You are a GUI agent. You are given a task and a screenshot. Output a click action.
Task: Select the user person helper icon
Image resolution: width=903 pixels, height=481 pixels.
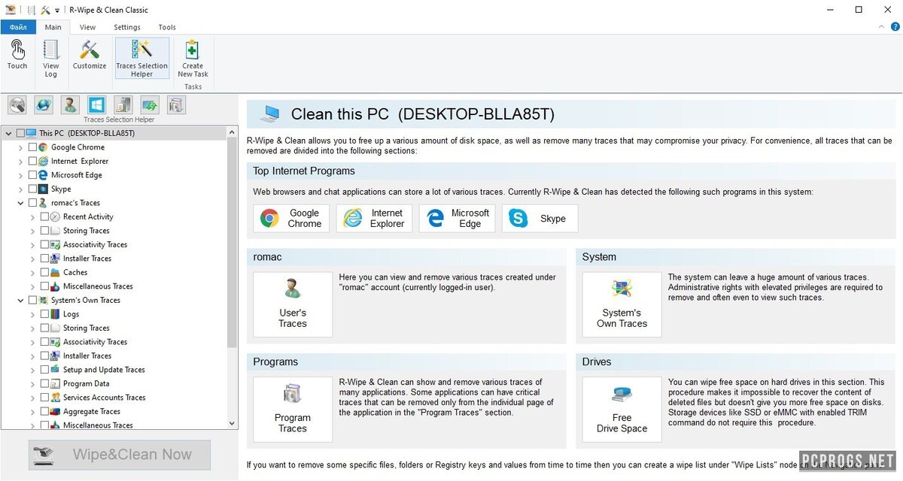(70, 104)
